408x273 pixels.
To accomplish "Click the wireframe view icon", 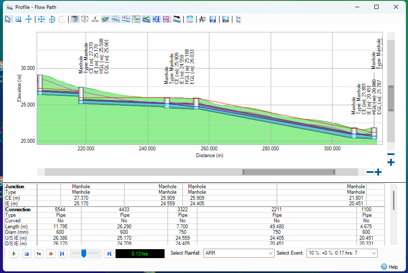I will pyautogui.click(x=85, y=19).
